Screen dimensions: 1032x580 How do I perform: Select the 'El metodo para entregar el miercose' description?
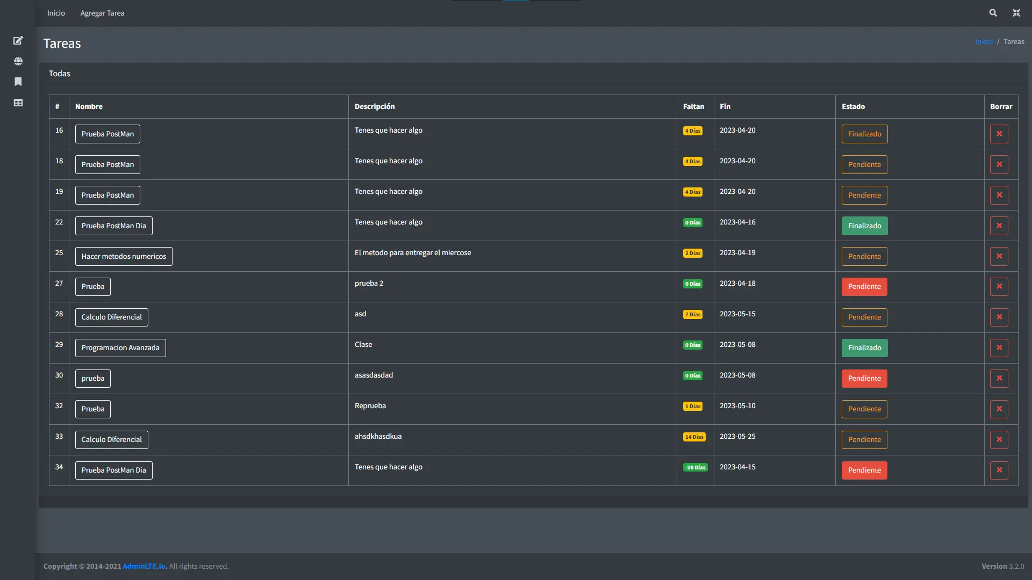(413, 252)
